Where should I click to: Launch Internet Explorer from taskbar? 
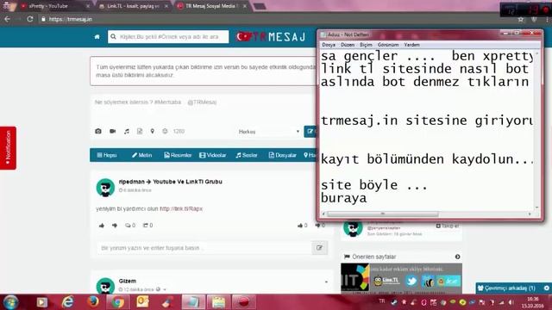pyautogui.click(x=67, y=302)
